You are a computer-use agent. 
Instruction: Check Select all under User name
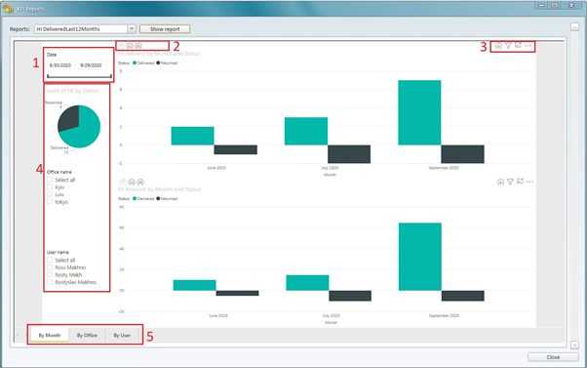click(50, 260)
